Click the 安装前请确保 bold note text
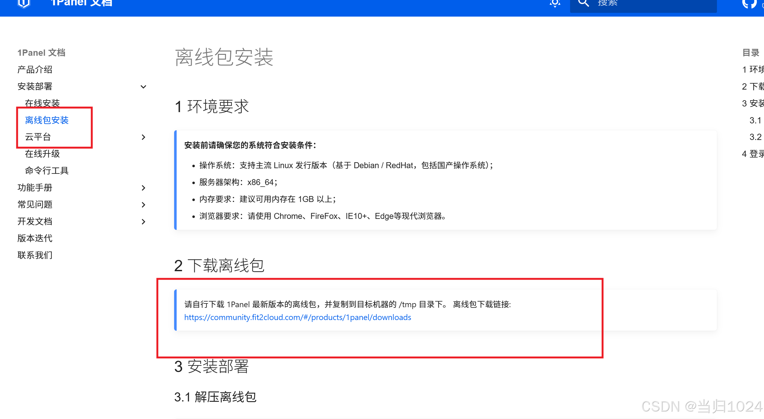Viewport: 764px width, 419px height. click(250, 145)
